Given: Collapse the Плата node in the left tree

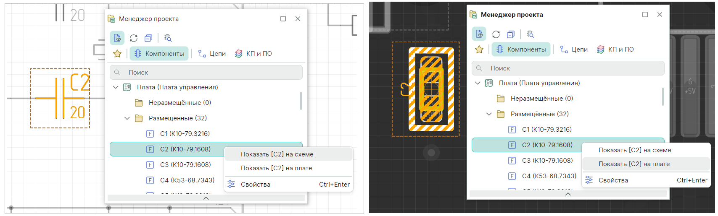Looking at the screenshot, I should pyautogui.click(x=116, y=87).
